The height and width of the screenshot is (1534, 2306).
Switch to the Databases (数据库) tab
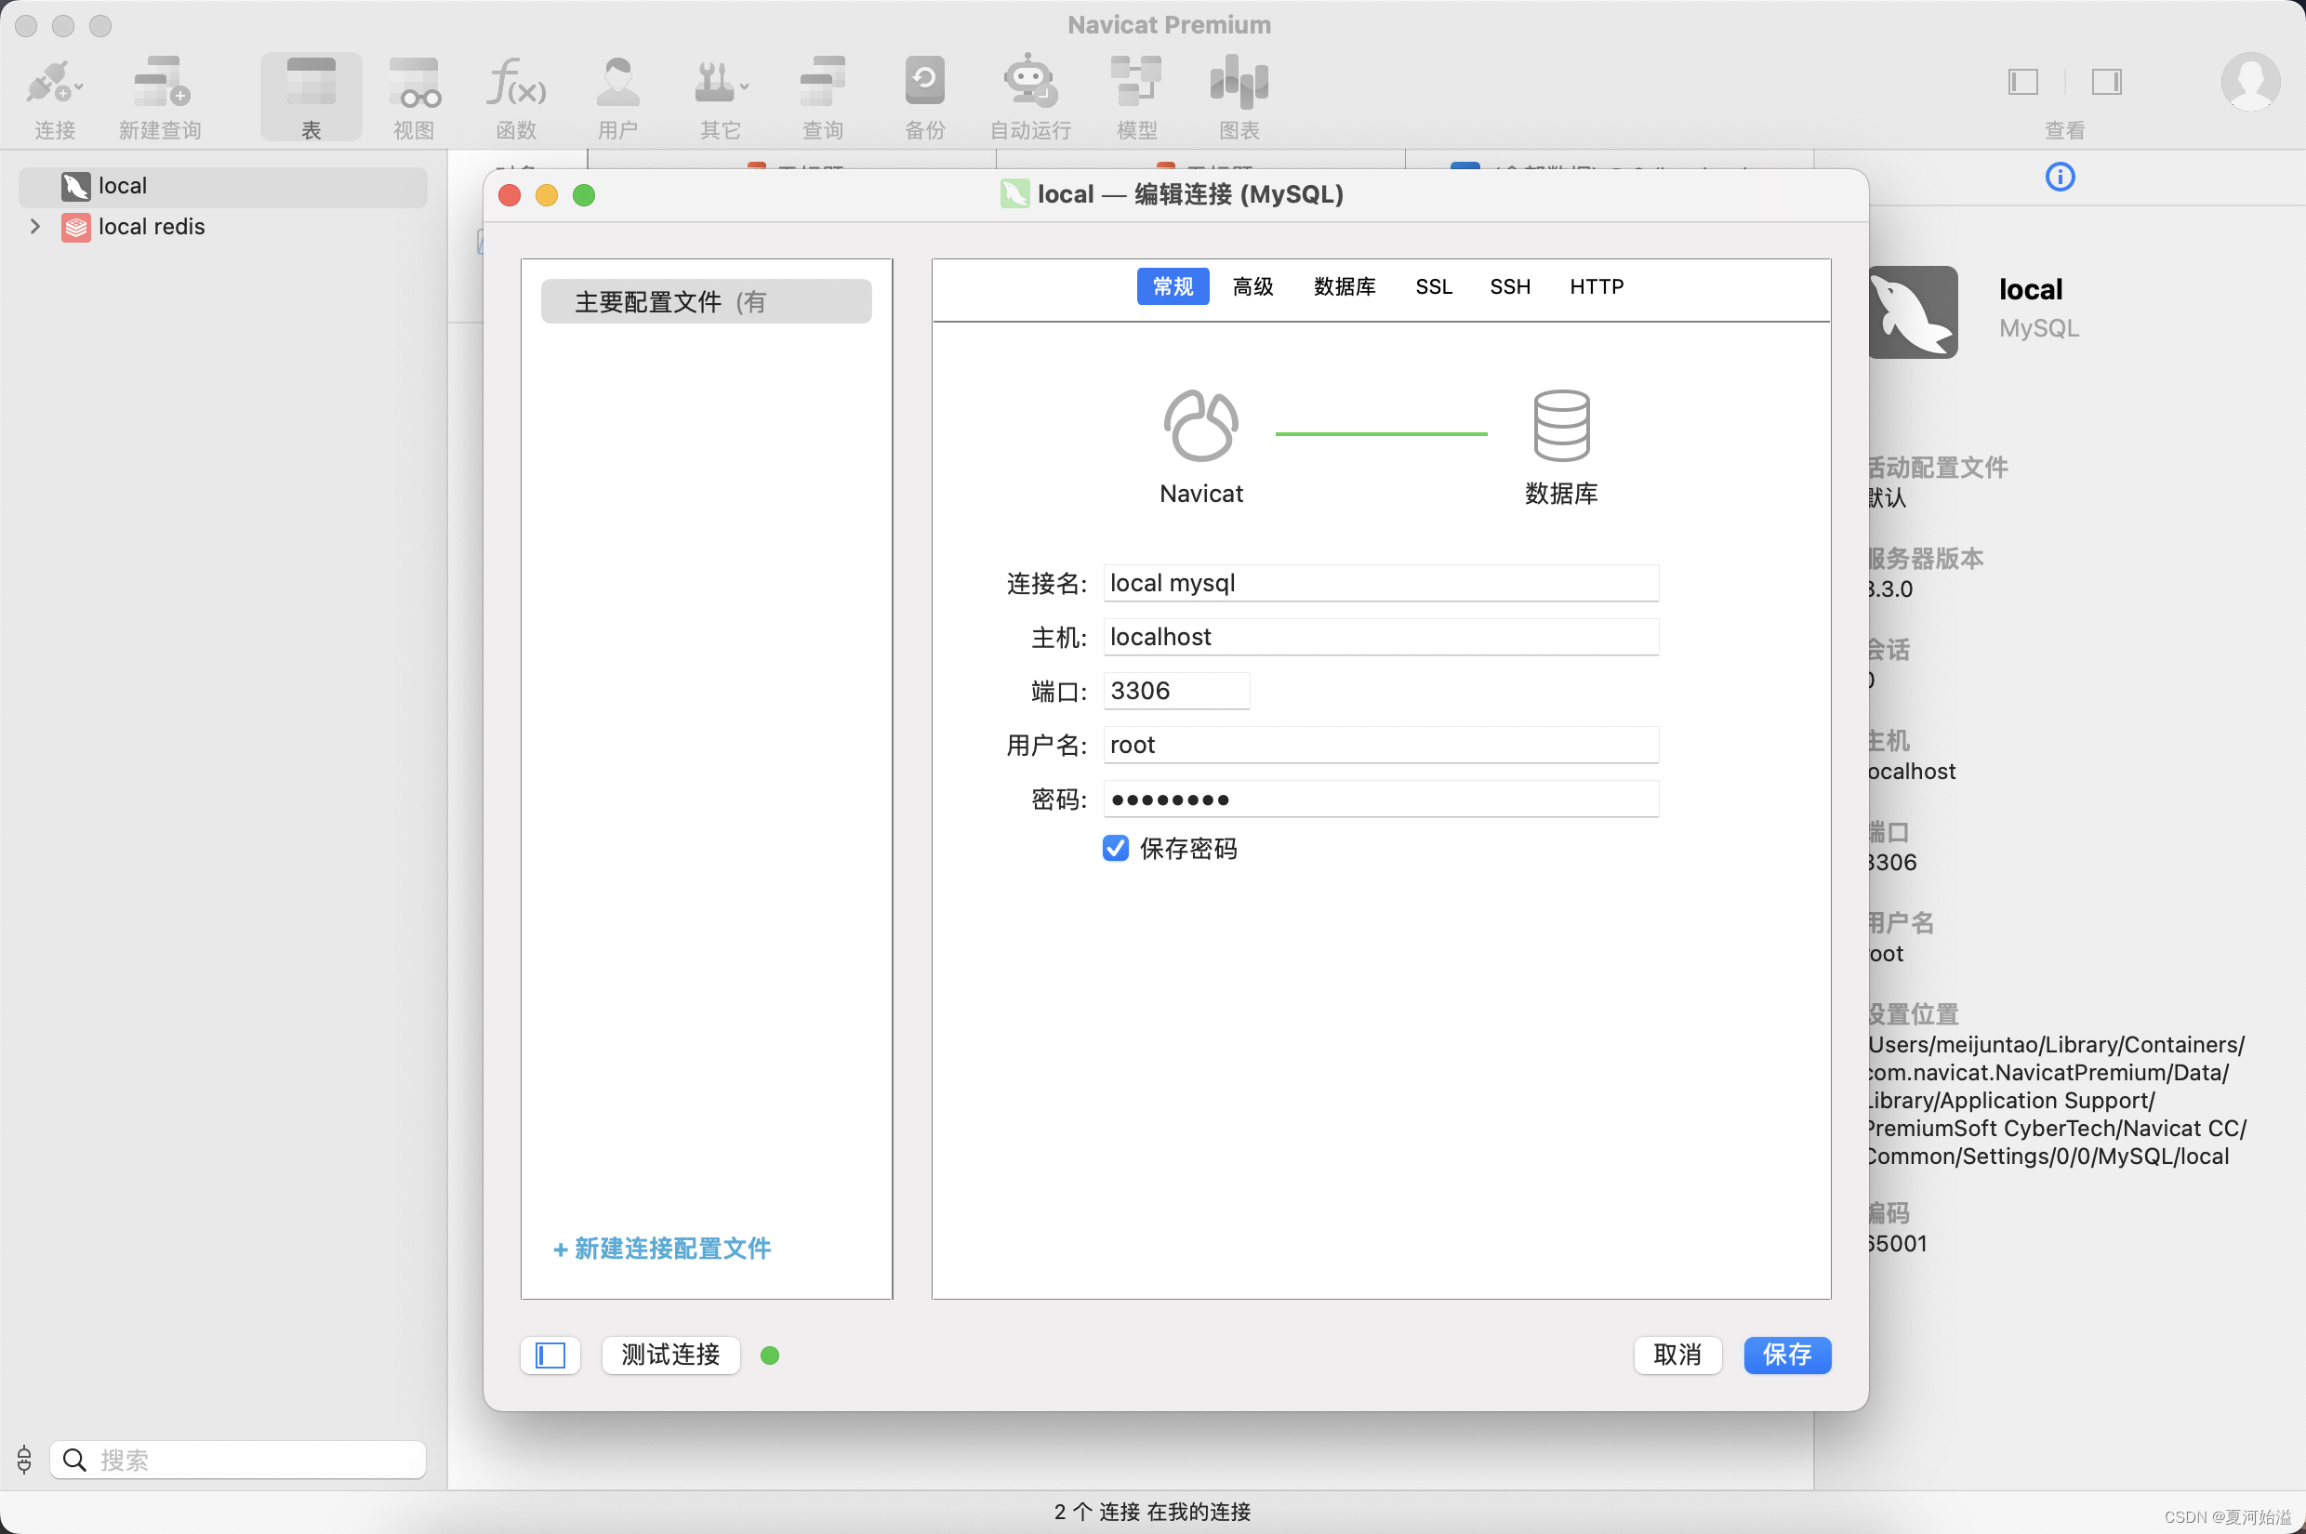click(1345, 286)
